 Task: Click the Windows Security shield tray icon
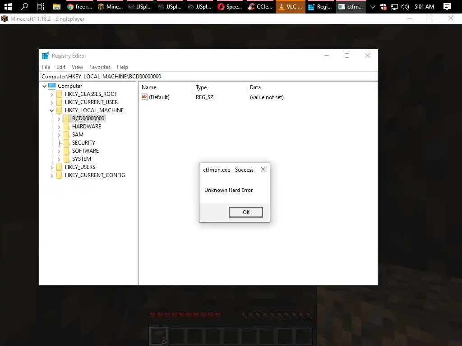(383, 6)
